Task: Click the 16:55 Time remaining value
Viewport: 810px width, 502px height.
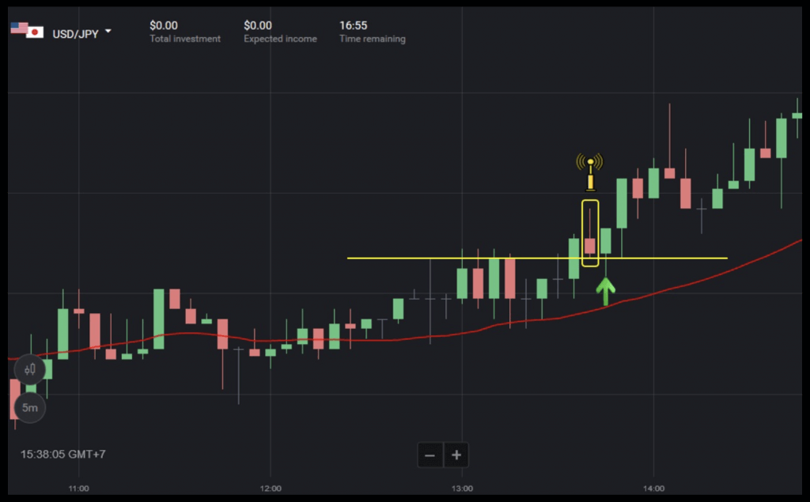Action: pyautogui.click(x=354, y=25)
